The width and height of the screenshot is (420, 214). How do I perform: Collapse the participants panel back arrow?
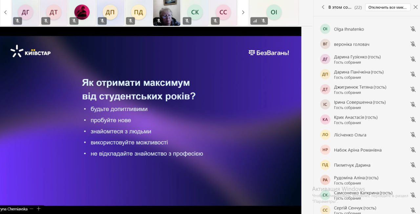pos(323,7)
